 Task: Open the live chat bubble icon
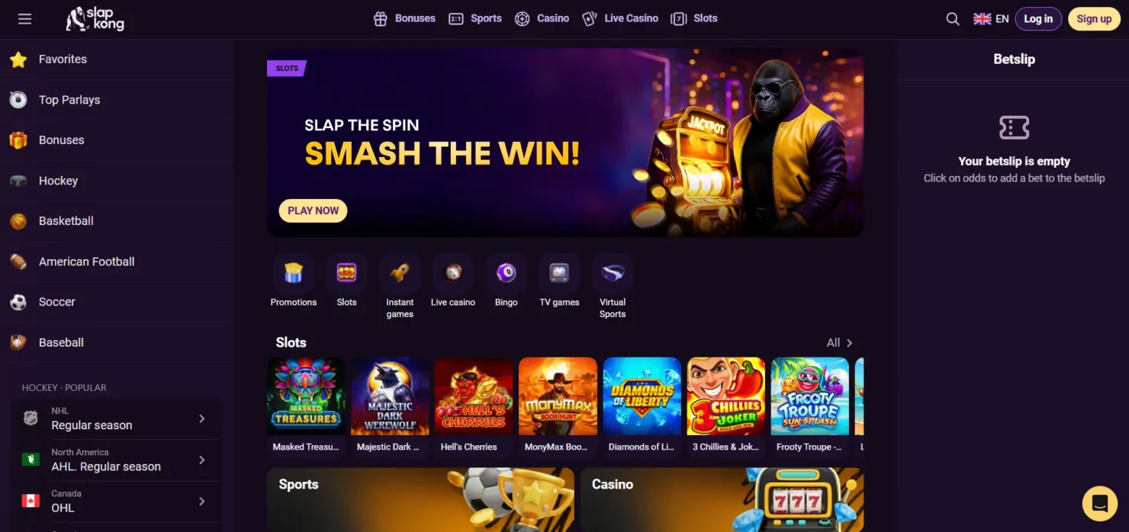[x=1099, y=503]
